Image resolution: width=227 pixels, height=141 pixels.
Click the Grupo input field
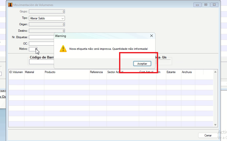pos(47,11)
